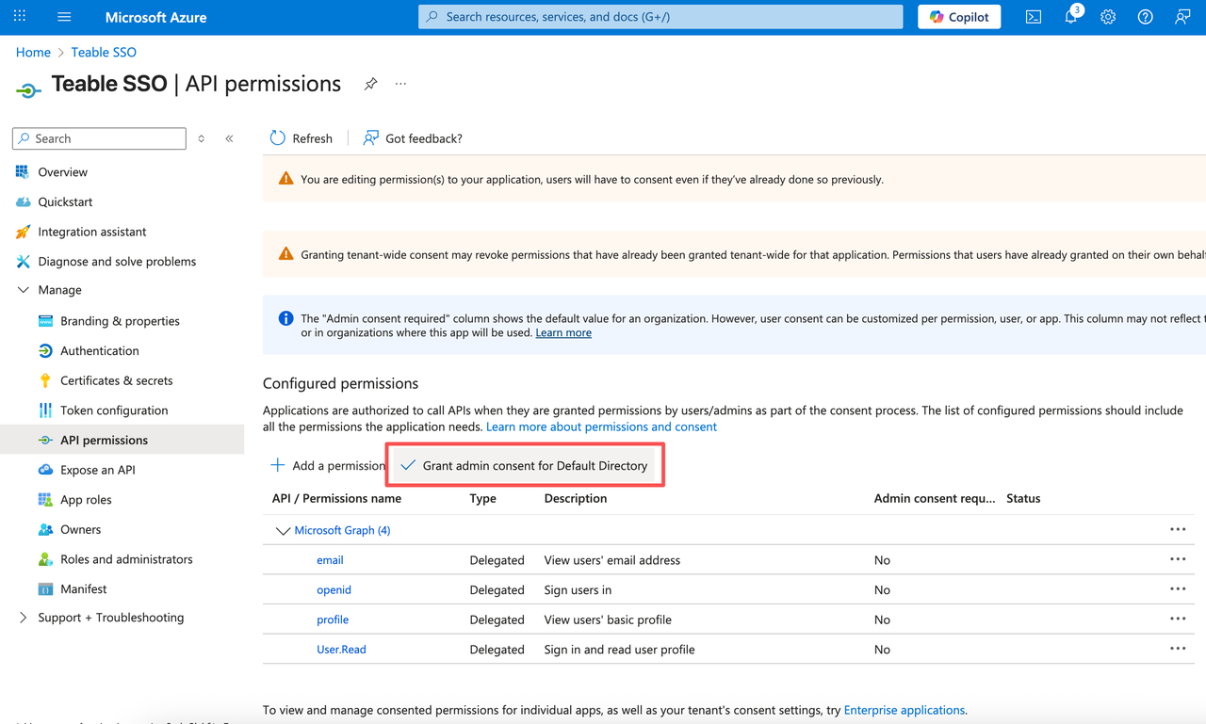Go to Home breadcrumb
This screenshot has height=724, width=1206.
point(33,53)
